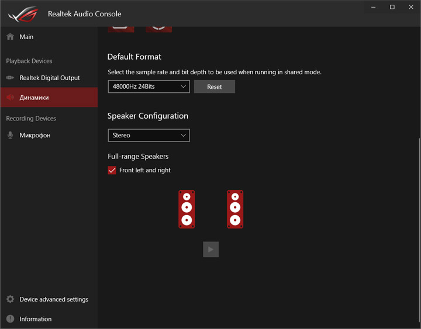
Task: Click the gear icon for advanced settings
Action: pyautogui.click(x=10, y=299)
